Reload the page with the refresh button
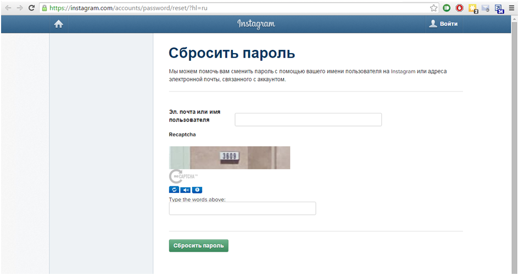519x275 pixels. coord(32,8)
